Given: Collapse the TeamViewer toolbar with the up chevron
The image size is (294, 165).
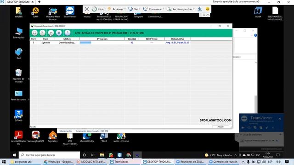Looking at the screenshot, I should click(x=208, y=15).
